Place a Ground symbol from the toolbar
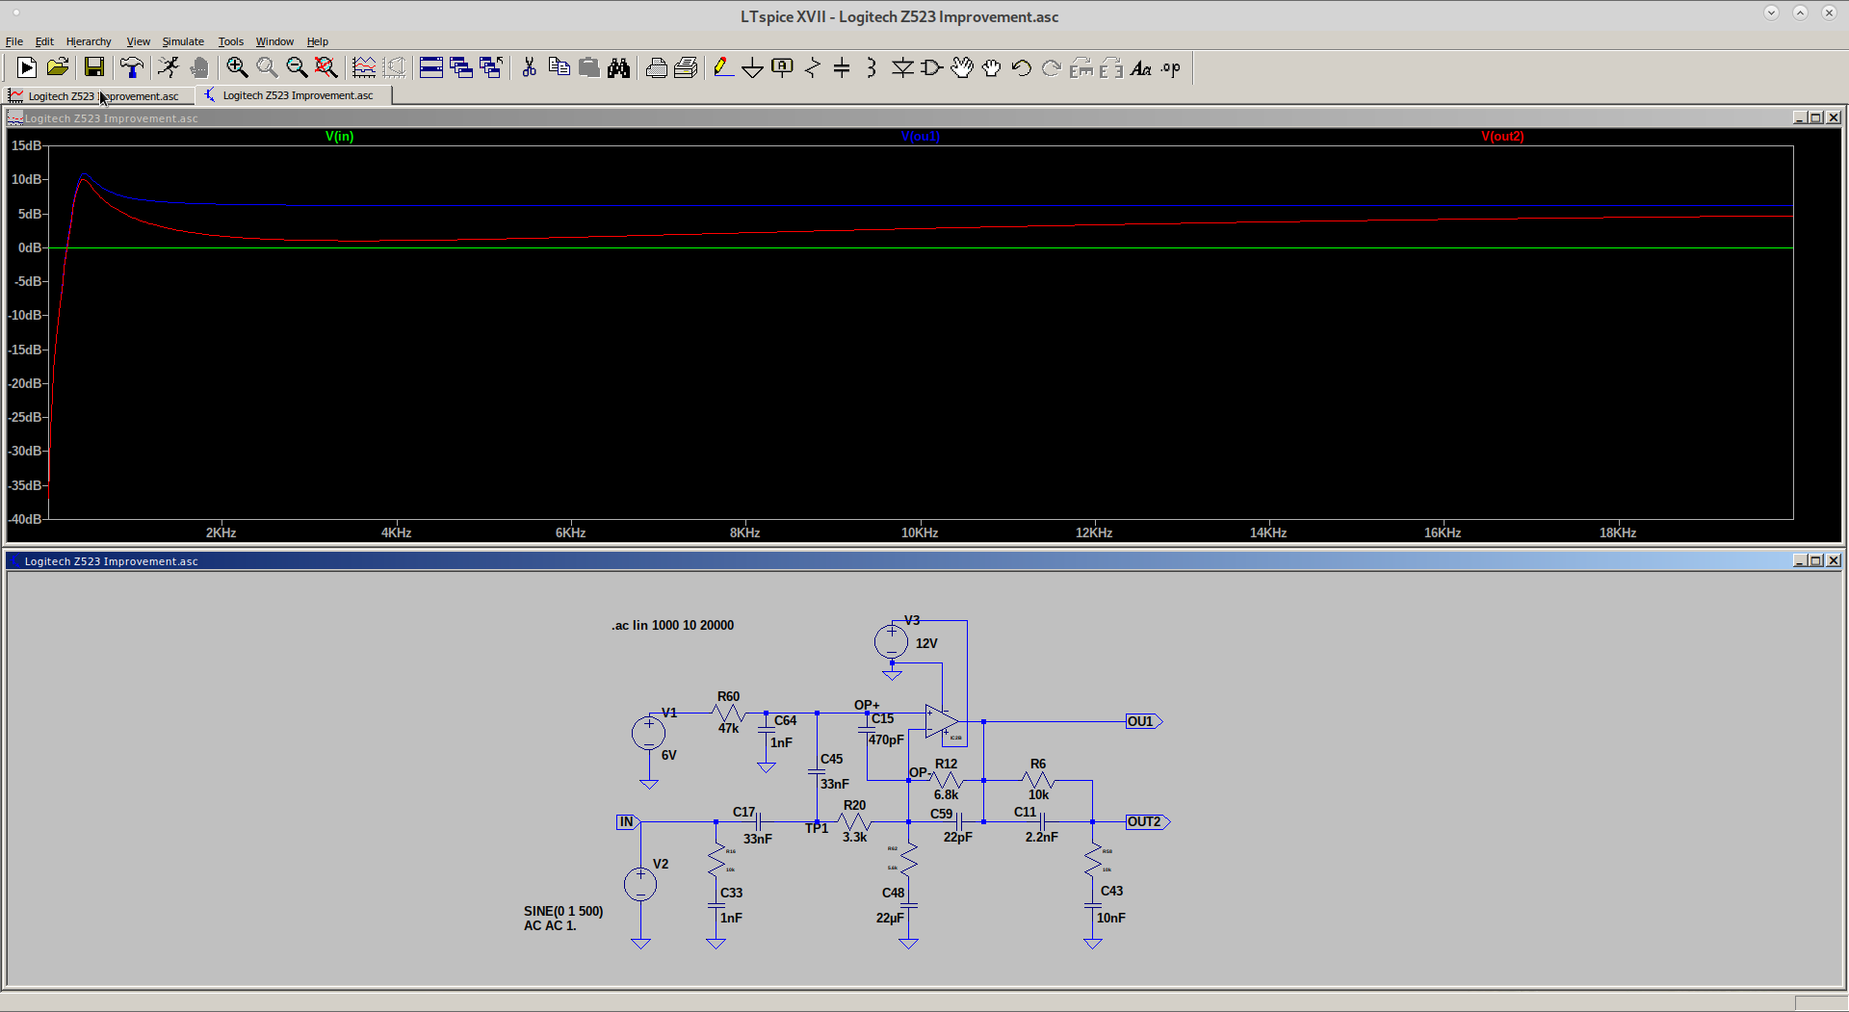Viewport: 1849px width, 1012px height. pyautogui.click(x=752, y=67)
